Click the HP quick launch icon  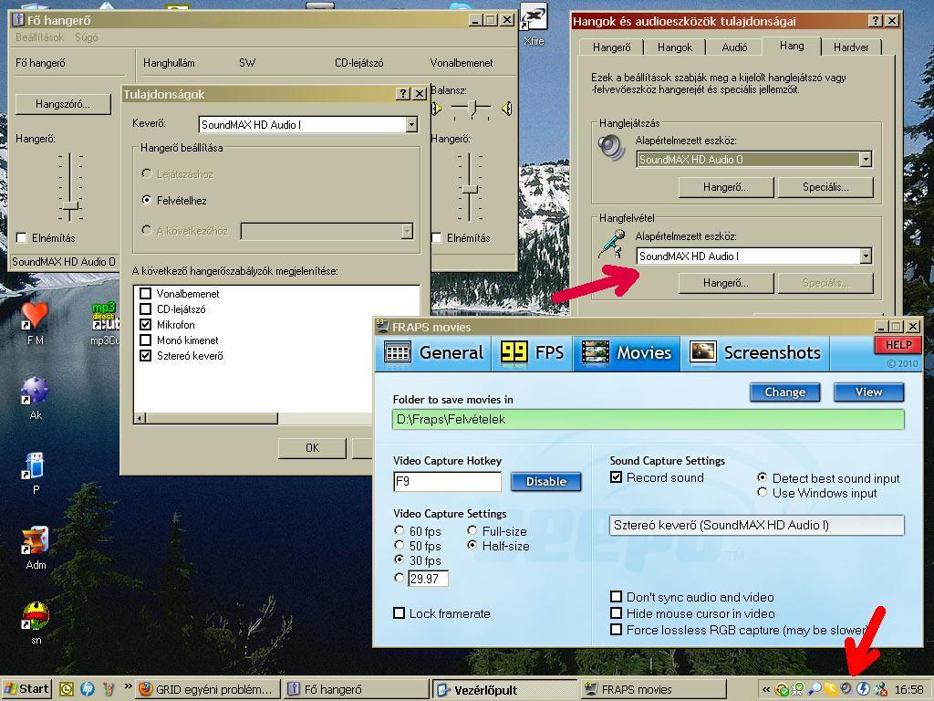coord(87,689)
